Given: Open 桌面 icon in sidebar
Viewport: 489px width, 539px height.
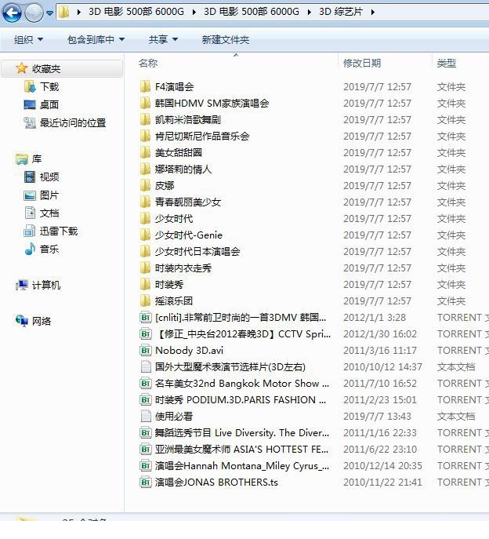Looking at the screenshot, I should click(30, 104).
